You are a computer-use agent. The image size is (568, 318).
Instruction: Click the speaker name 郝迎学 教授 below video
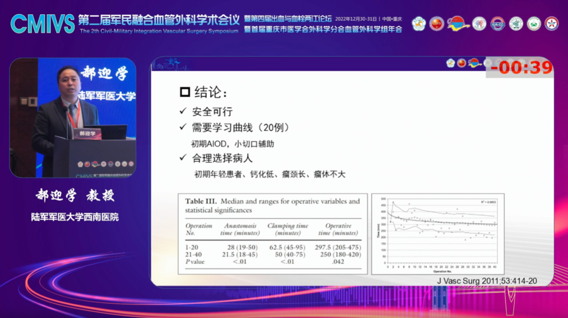(x=75, y=196)
